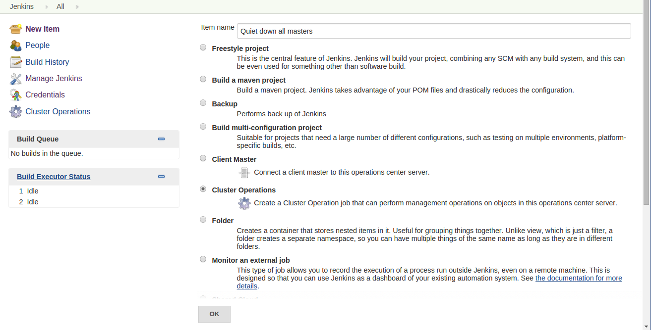Click the Client Master server icon

coord(244,172)
